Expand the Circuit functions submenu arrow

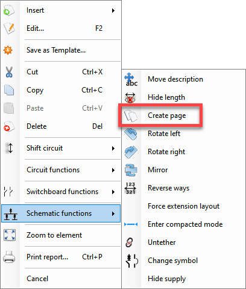click(x=113, y=170)
